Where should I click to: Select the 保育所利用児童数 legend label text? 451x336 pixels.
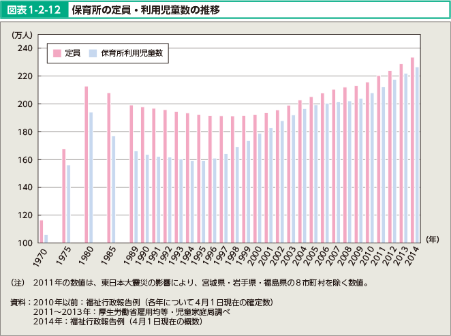pyautogui.click(x=132, y=52)
